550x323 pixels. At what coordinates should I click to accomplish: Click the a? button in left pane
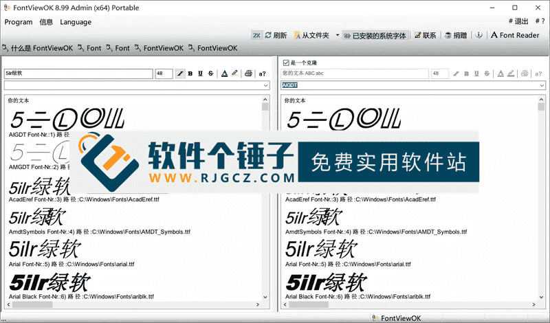[262, 74]
